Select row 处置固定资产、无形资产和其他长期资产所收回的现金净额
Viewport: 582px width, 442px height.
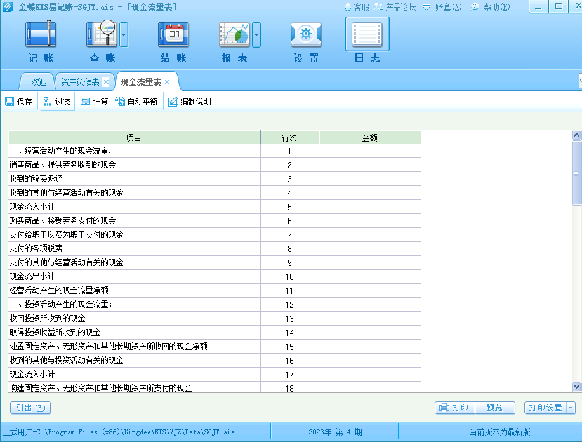pos(215,347)
